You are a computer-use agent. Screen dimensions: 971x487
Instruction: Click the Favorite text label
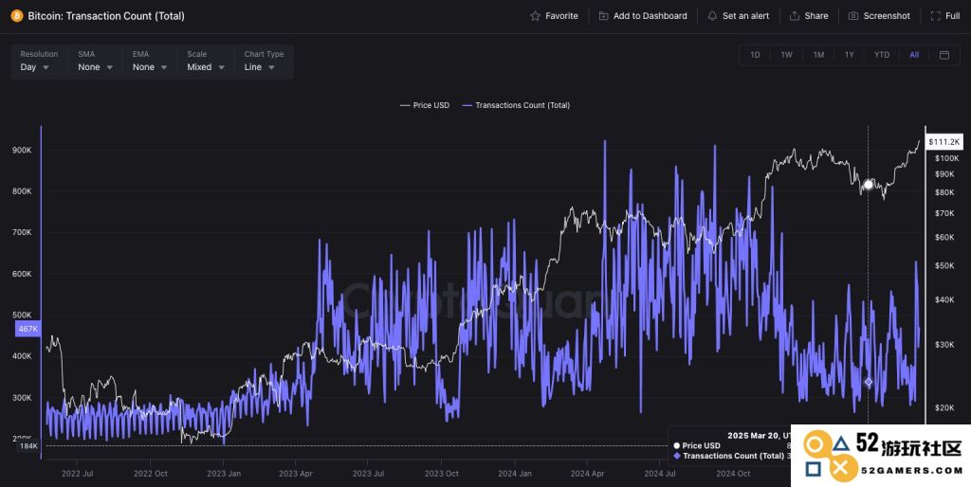(x=561, y=16)
